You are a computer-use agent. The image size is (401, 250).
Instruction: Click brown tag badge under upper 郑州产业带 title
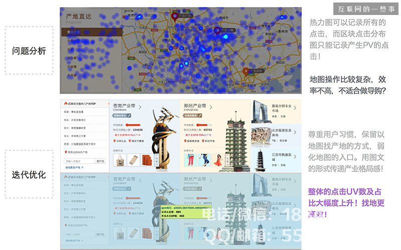pyautogui.click(x=192, y=115)
